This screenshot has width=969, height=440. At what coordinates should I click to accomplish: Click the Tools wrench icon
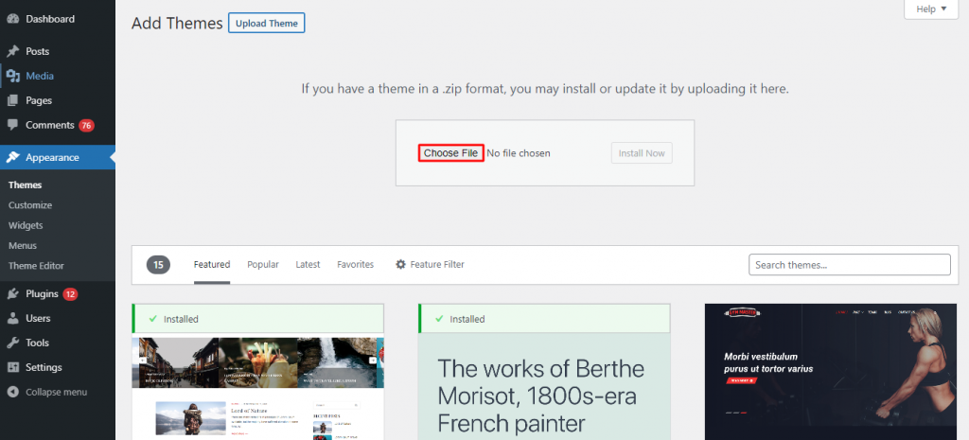pos(12,343)
